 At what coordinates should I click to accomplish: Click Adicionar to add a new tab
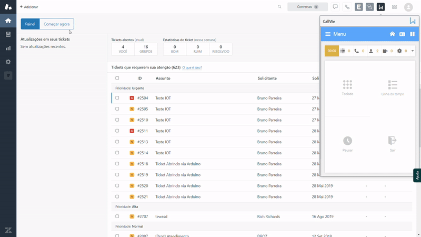[29, 7]
